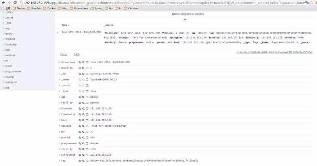The height and width of the screenshot is (166, 317).
Task: Click the 'info' severity value
Action: (x=93, y=149)
